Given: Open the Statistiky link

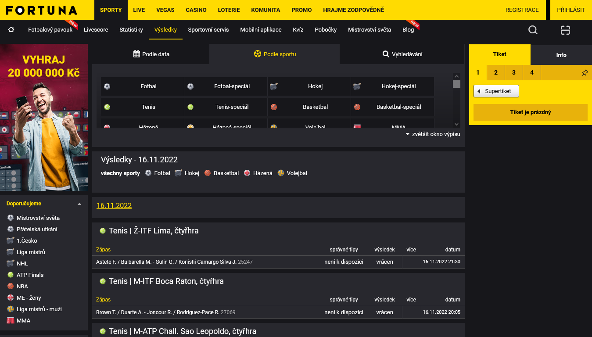Looking at the screenshot, I should click(x=131, y=30).
